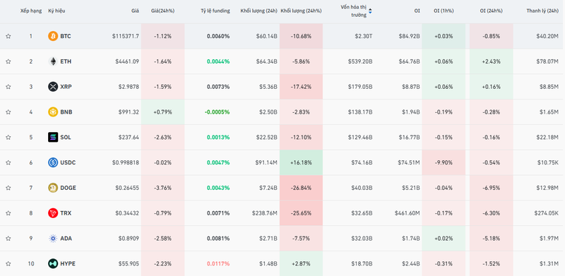Click the Dogecoin logo icon
This screenshot has height=276, width=565.
pos(53,188)
